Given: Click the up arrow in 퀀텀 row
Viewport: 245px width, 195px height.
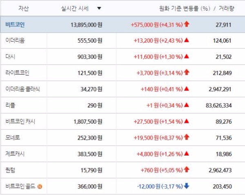Looking at the screenshot, I should pos(187,168).
